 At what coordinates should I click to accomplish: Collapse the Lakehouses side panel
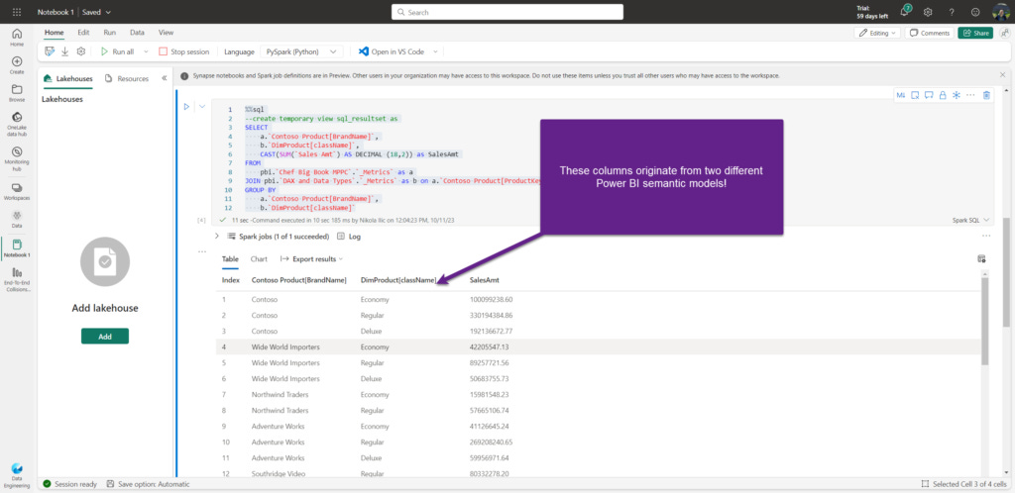point(164,78)
